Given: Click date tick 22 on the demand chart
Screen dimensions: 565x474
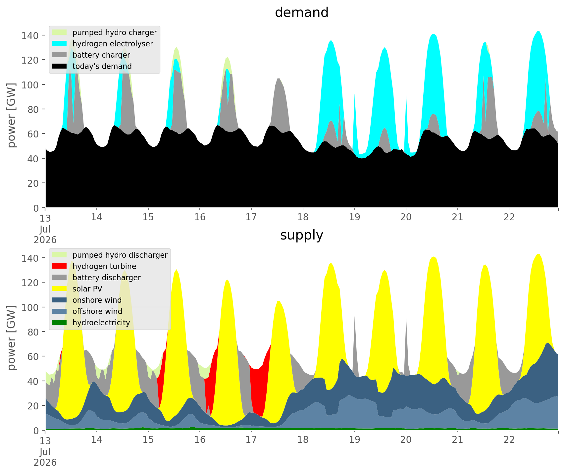Looking at the screenshot, I should tap(509, 217).
